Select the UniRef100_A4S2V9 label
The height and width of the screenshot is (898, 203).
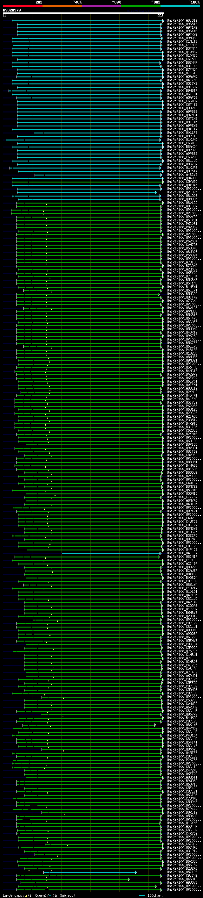[x=182, y=175]
